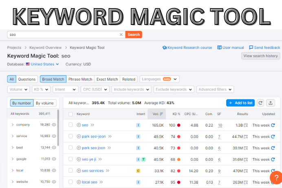282x188 pixels.
Task: Refresh the 'seo' row update icon
Action: click(273, 125)
